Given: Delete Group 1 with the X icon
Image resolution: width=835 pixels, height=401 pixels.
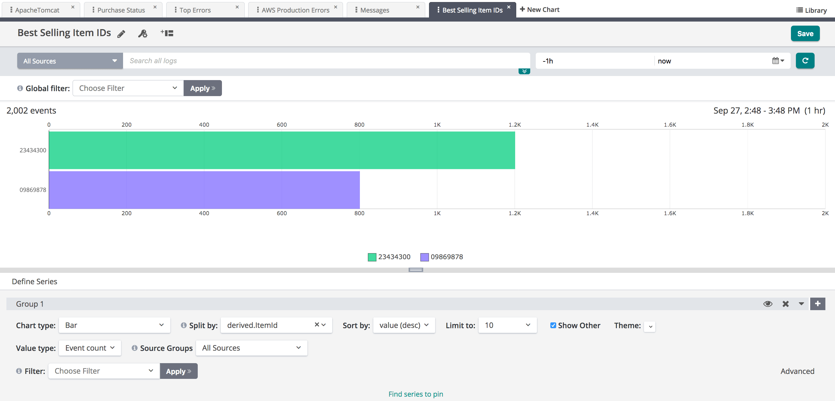Looking at the screenshot, I should [x=785, y=304].
